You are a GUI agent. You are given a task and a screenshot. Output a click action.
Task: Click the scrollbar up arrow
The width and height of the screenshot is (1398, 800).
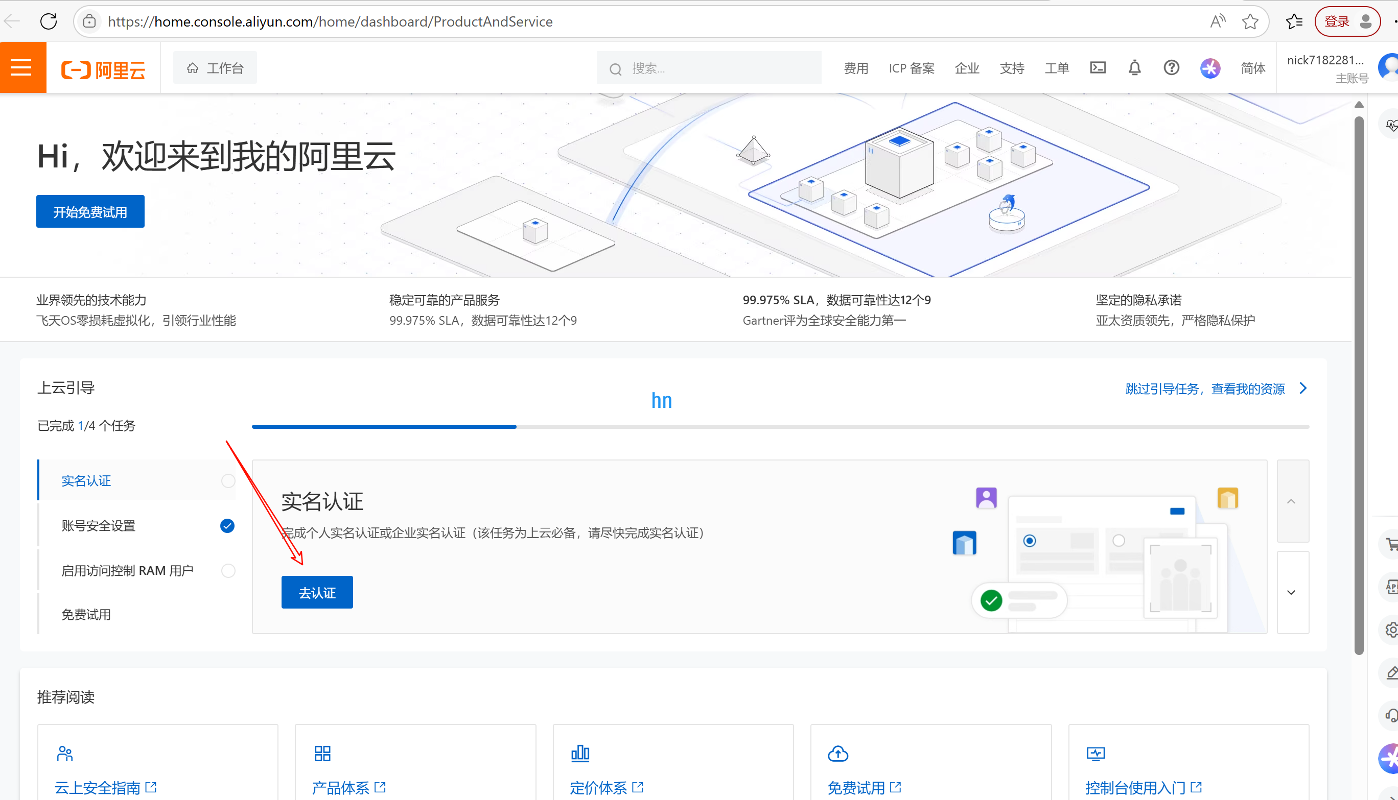(1359, 104)
